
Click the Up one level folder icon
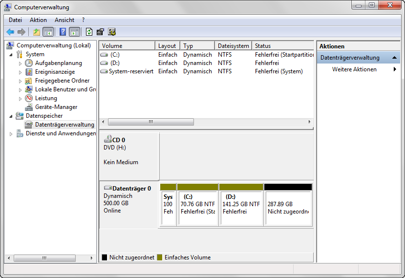coord(37,32)
